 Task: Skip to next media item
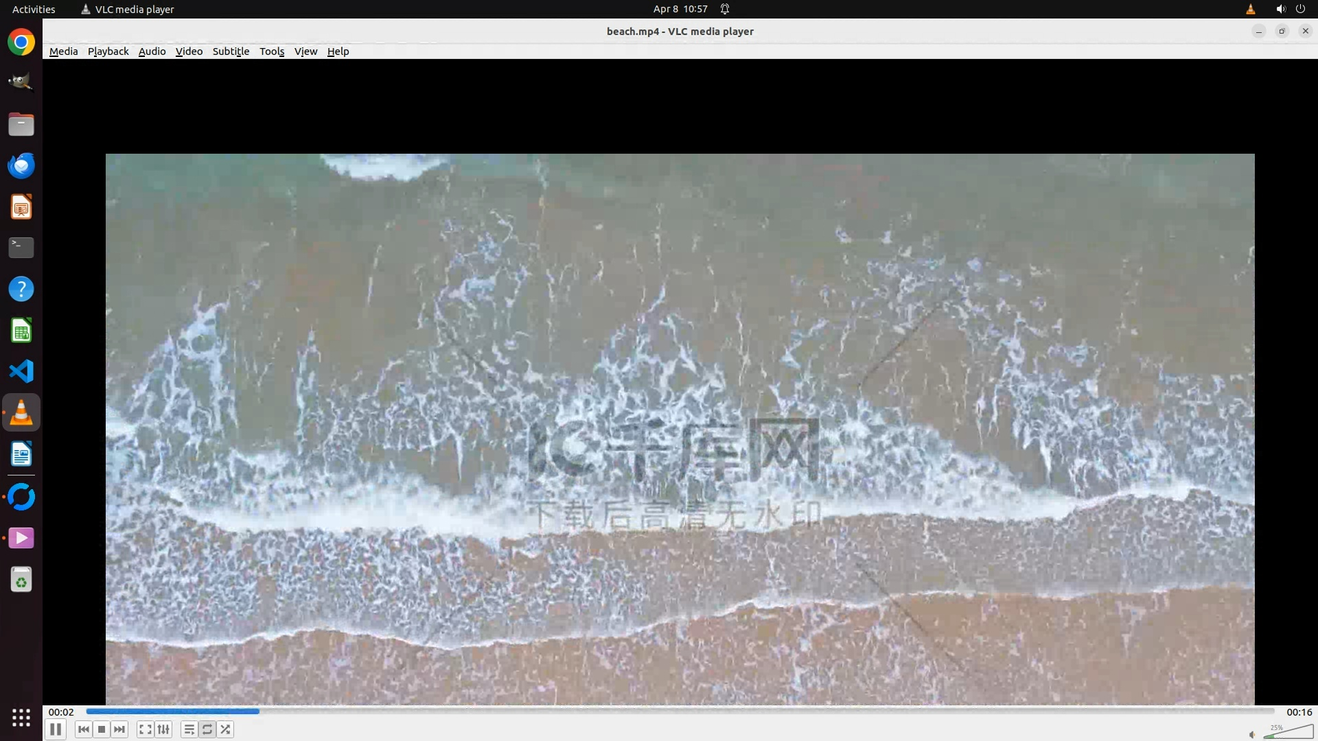tap(119, 729)
